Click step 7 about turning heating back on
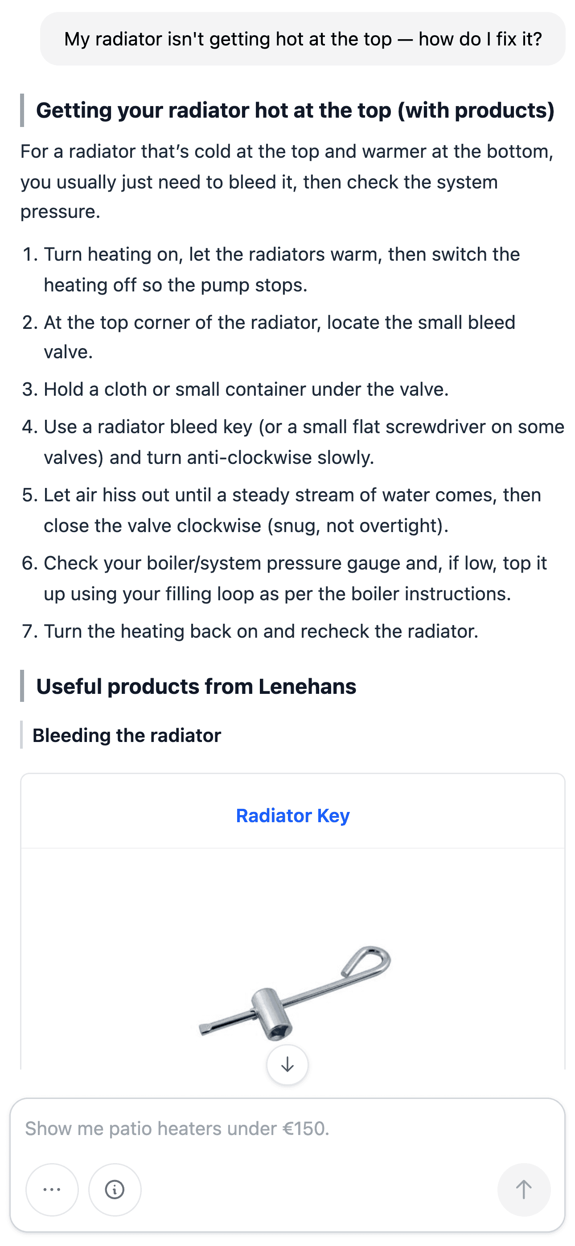Viewport: 575px width, 1246px height. [x=261, y=631]
